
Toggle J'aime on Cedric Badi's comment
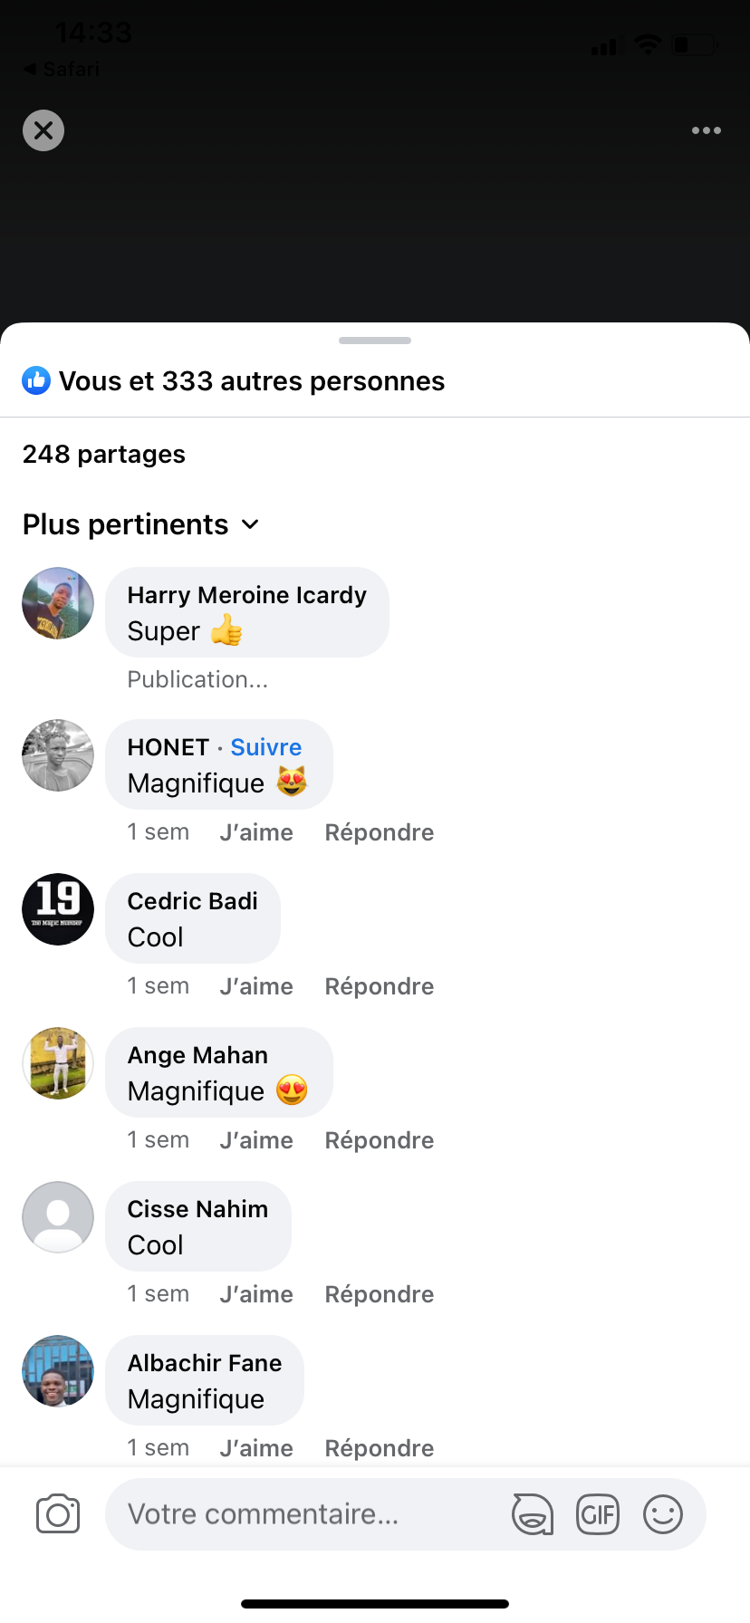click(256, 986)
